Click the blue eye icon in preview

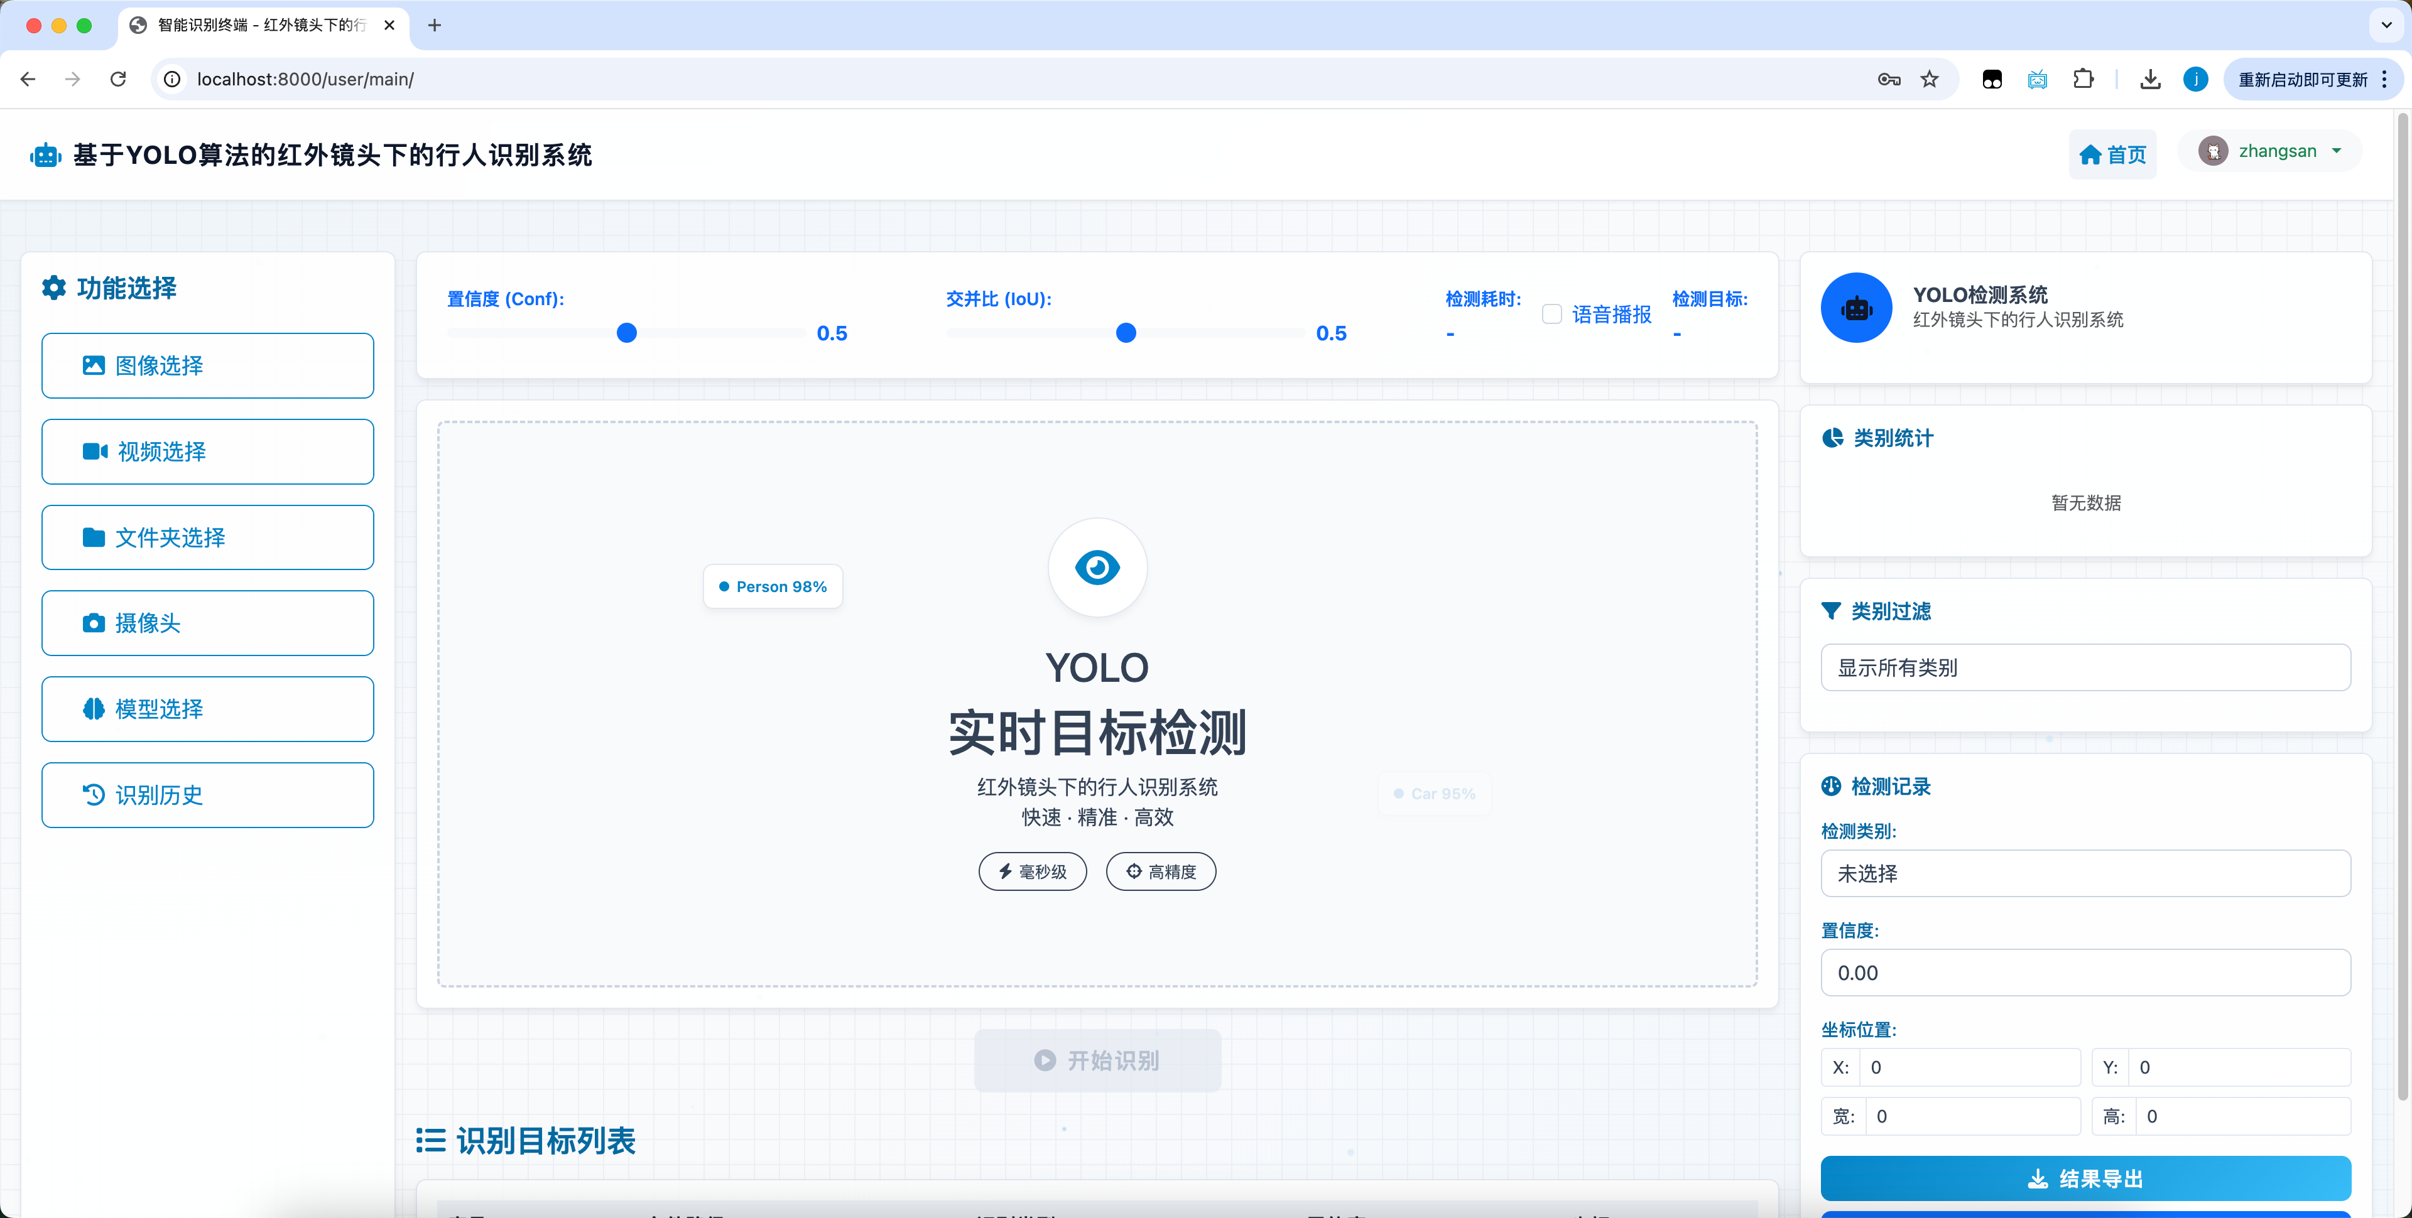click(1097, 568)
